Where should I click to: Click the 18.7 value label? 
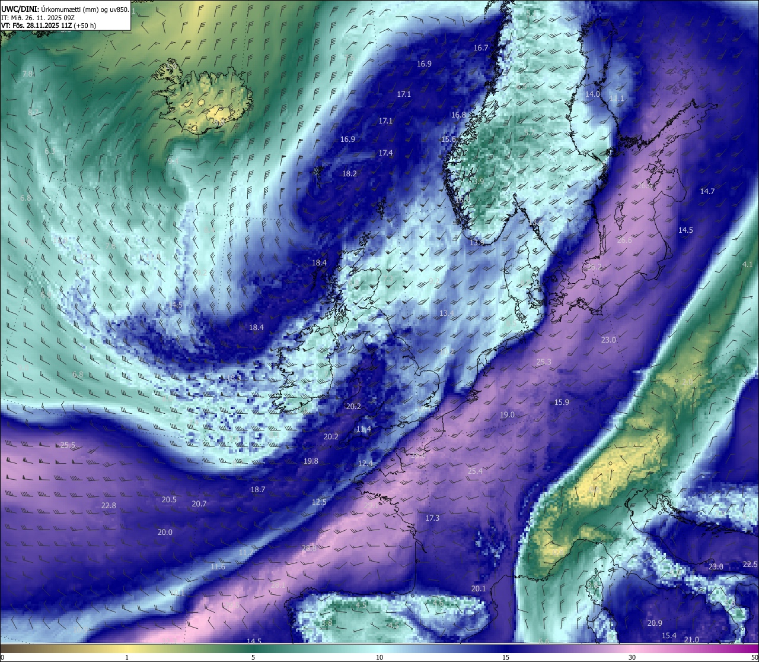tap(257, 490)
